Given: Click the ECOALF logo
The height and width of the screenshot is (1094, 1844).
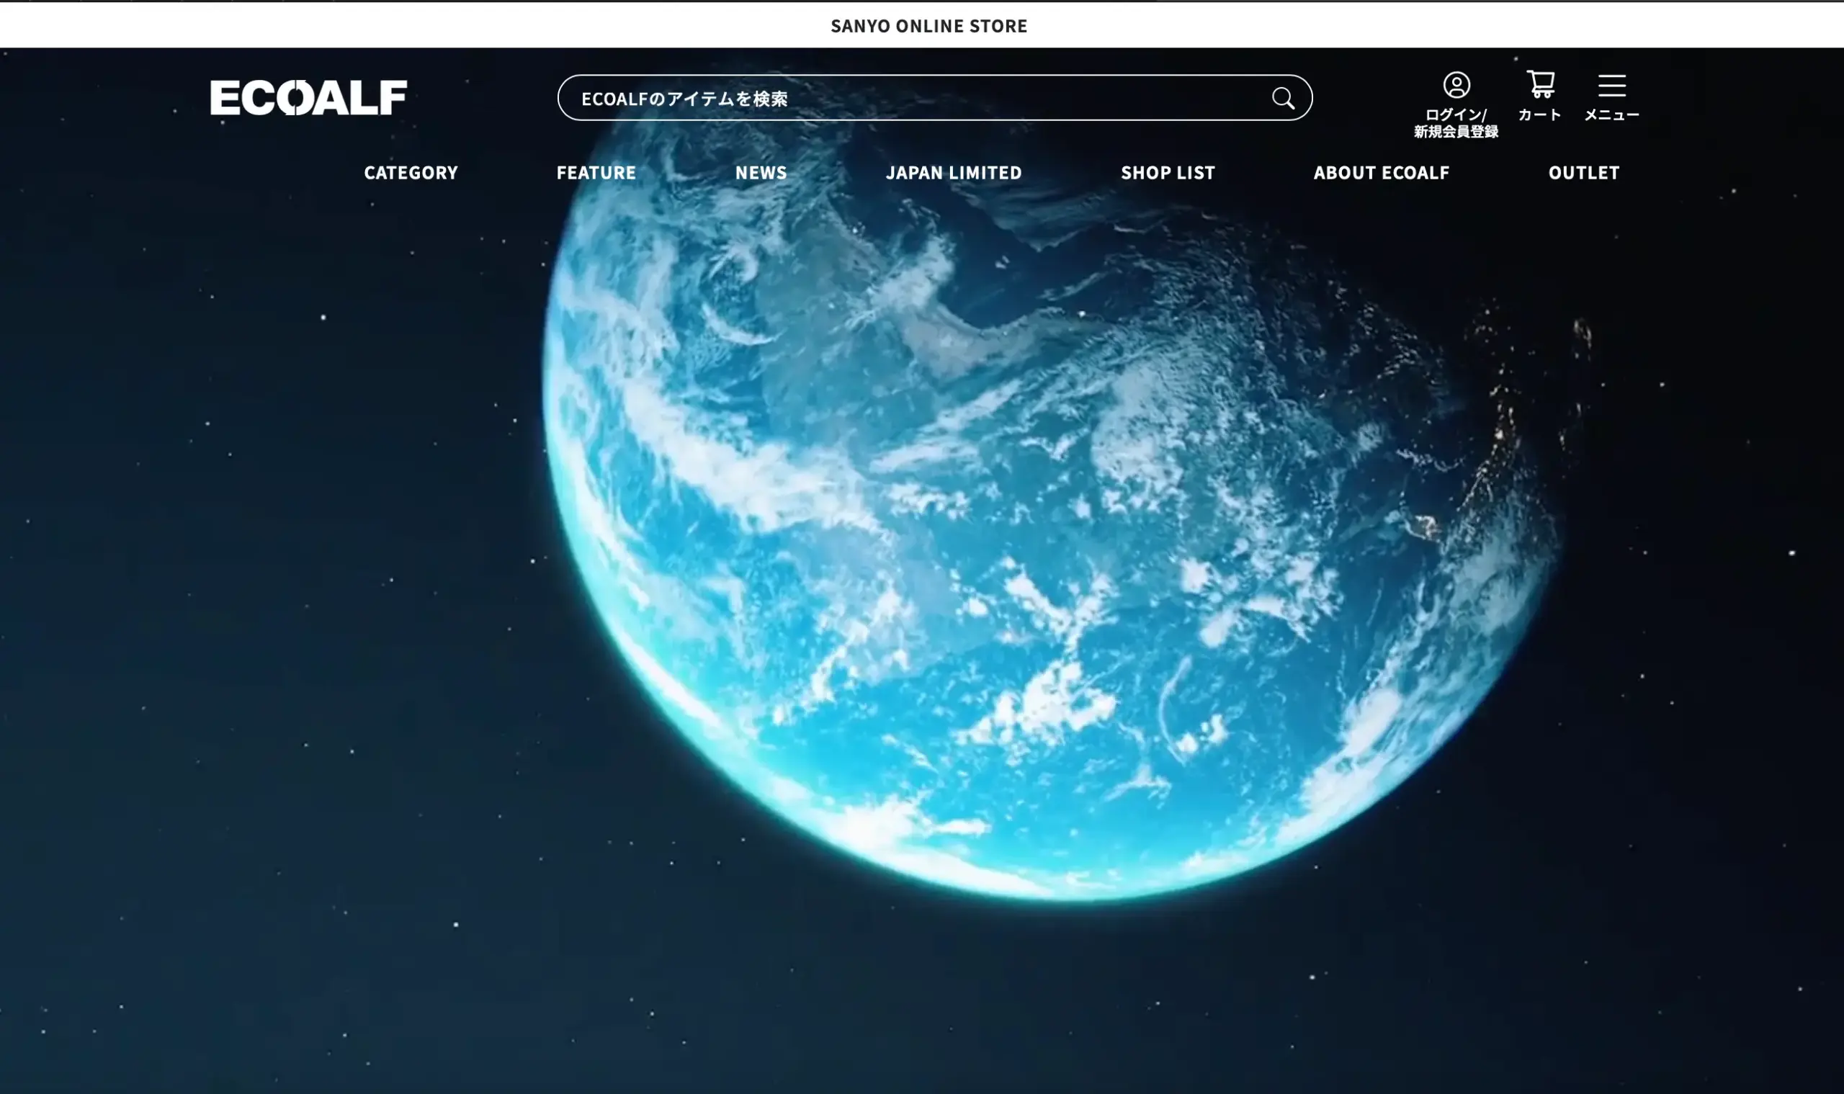Looking at the screenshot, I should point(308,98).
